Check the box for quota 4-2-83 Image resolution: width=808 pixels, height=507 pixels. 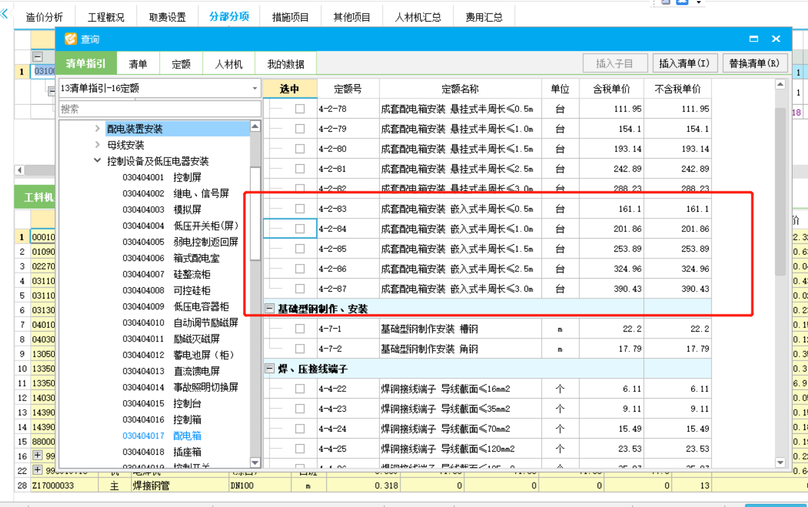299,209
